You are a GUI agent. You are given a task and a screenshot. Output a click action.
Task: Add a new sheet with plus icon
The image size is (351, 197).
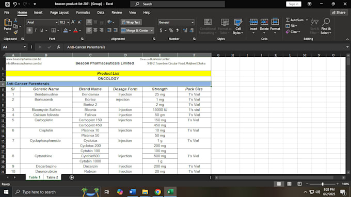(72, 177)
